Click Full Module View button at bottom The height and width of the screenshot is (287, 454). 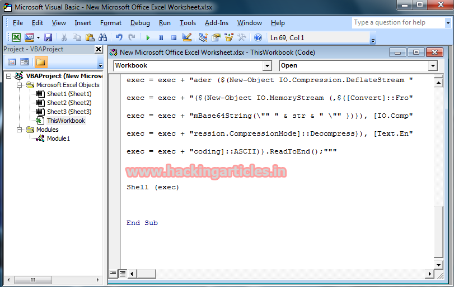tap(123, 273)
